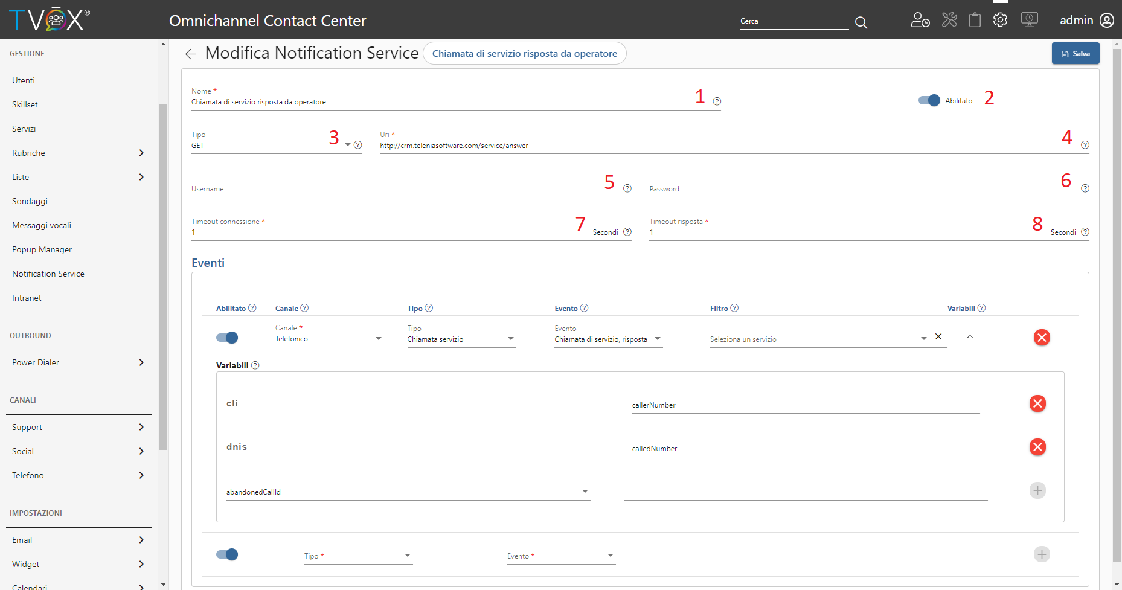Open Skillset in the sidebar
This screenshot has height=590, width=1122.
pyautogui.click(x=25, y=104)
